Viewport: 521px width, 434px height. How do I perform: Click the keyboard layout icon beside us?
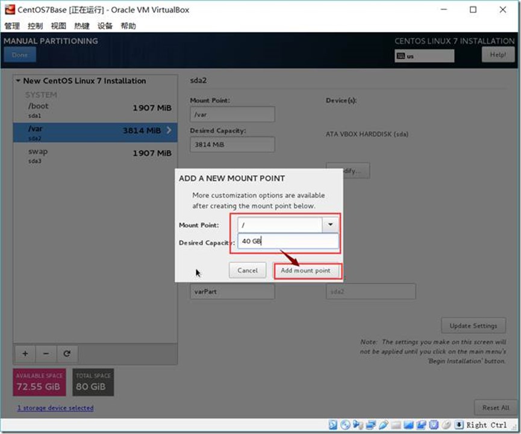401,56
